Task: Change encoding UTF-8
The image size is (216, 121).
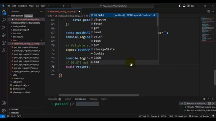Action: 164,116
